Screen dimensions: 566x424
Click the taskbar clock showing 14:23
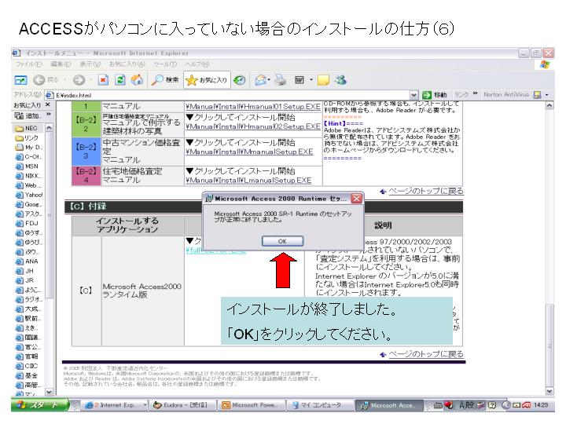tap(541, 405)
